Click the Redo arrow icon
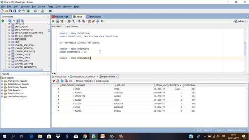 (23, 11)
